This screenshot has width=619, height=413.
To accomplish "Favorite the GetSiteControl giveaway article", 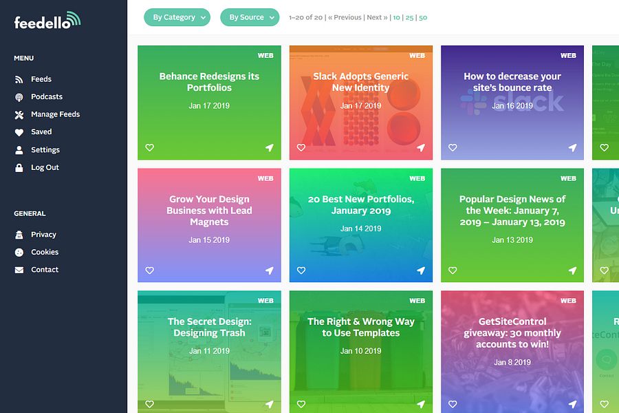I will pos(453,404).
